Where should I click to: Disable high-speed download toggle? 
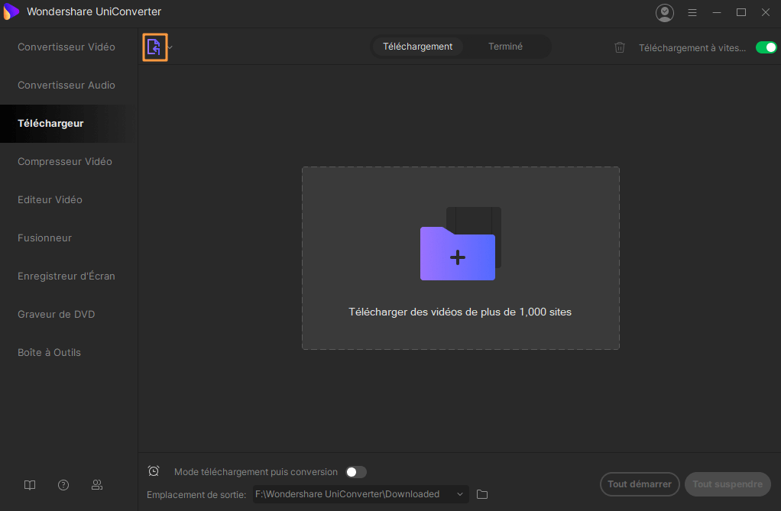(766, 47)
